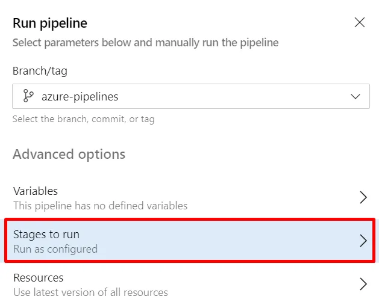This screenshot has height=308, width=379.
Task: Click "Use latest version of all resources"
Action: point(90,292)
